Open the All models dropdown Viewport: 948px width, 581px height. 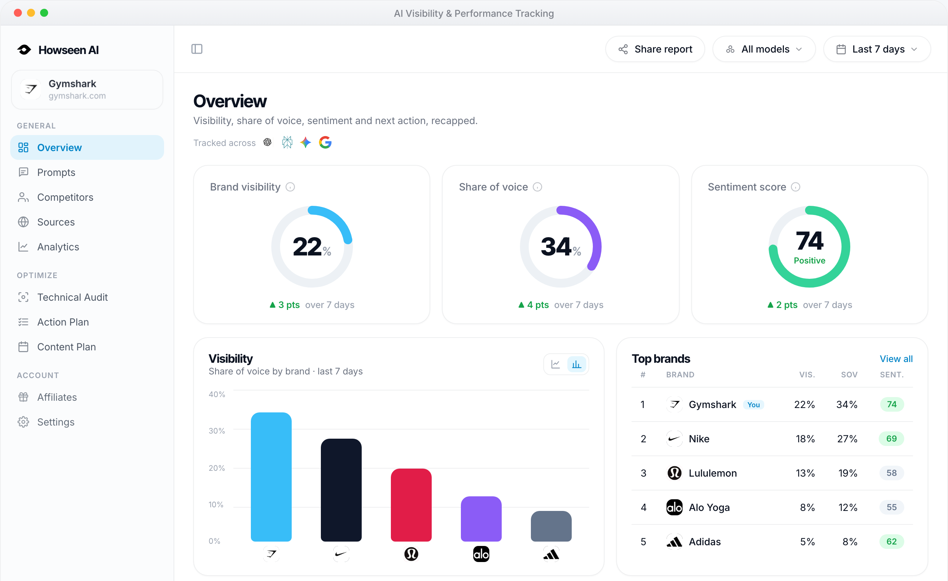pos(764,49)
